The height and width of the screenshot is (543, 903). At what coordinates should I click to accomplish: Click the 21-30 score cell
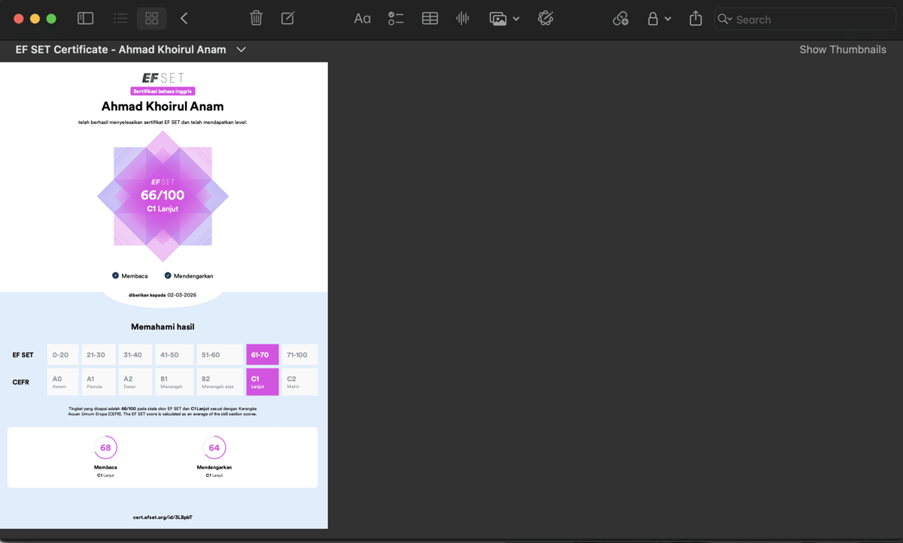(99, 355)
